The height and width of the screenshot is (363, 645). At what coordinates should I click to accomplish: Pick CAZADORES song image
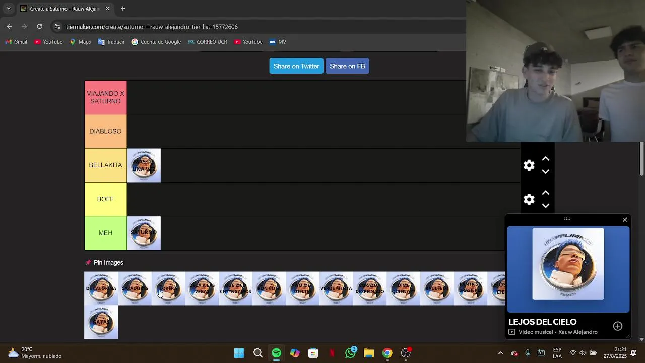(135, 288)
